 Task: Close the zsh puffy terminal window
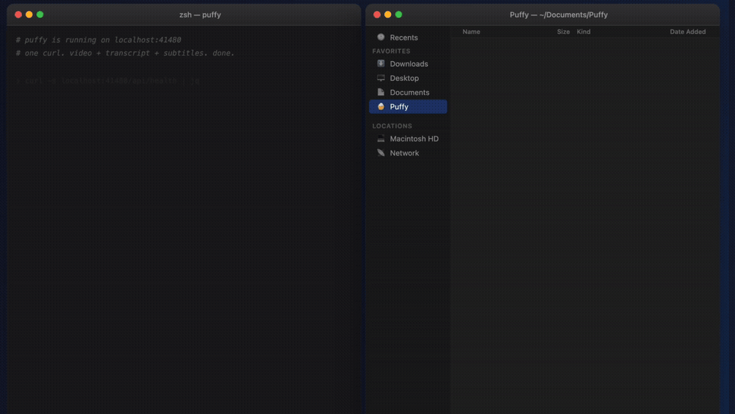tap(18, 15)
